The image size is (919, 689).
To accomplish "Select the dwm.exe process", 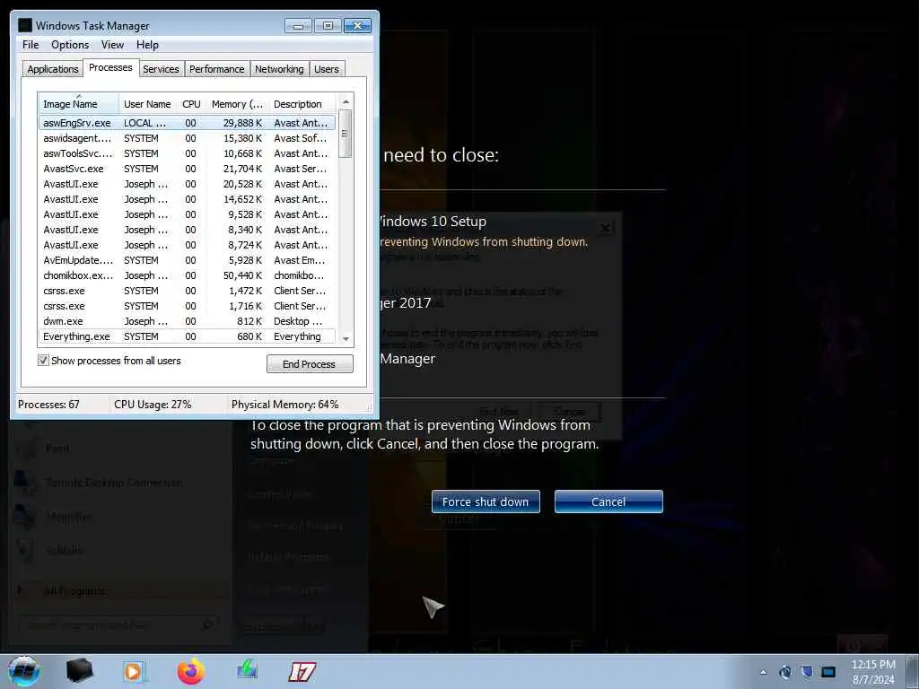I will 187,321.
